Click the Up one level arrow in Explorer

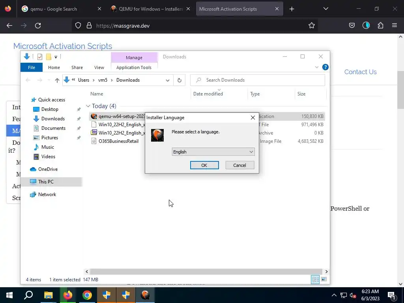[57, 80]
